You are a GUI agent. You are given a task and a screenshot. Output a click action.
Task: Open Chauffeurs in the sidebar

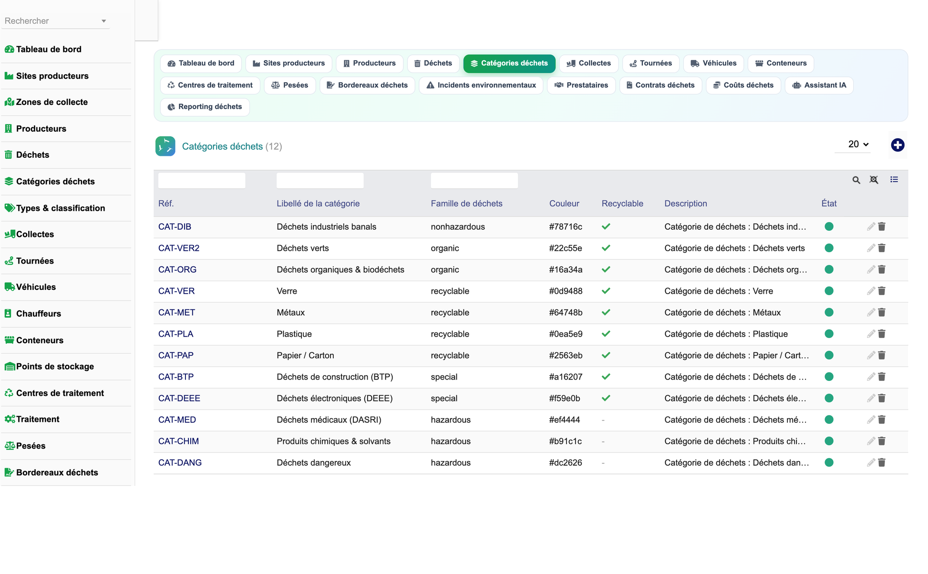point(39,314)
